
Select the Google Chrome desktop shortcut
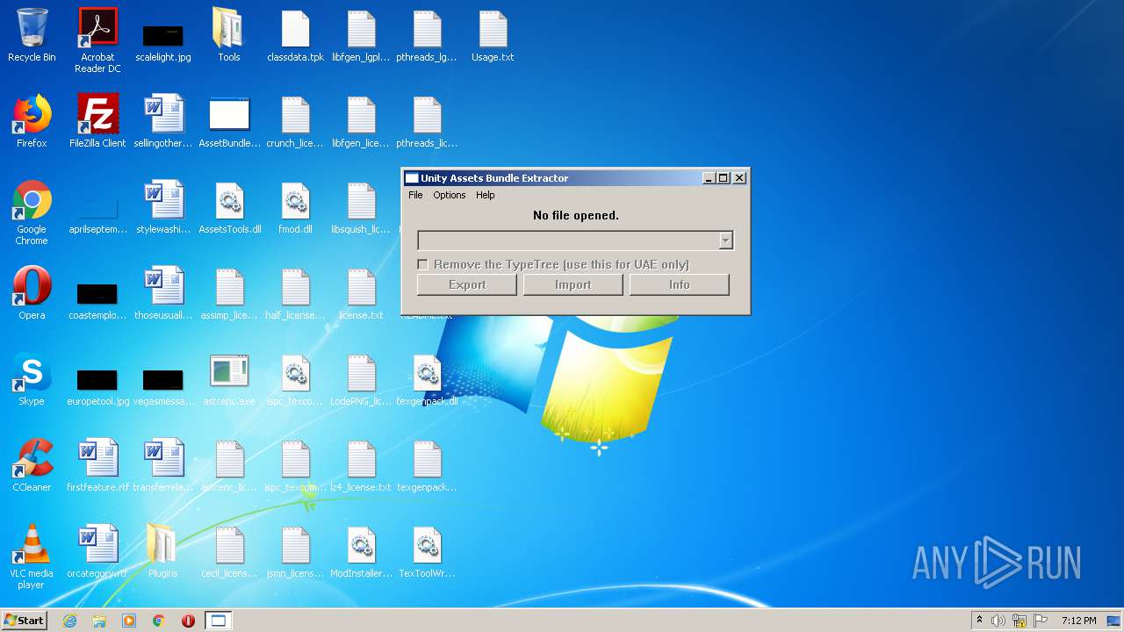pos(32,212)
